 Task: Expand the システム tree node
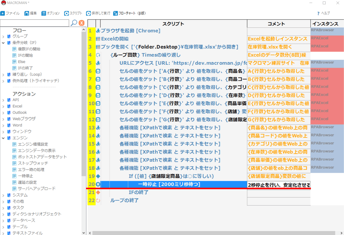coord(3,195)
